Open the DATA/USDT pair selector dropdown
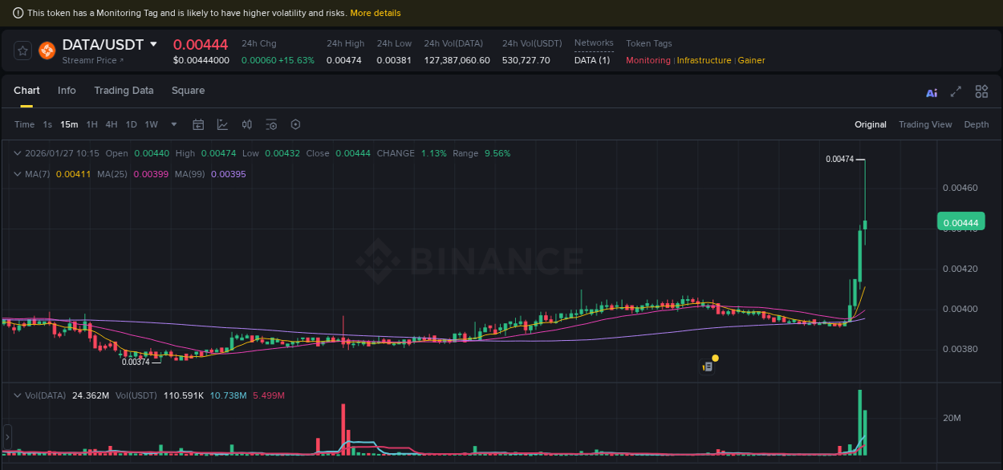The height and width of the screenshot is (470, 1003). (154, 45)
